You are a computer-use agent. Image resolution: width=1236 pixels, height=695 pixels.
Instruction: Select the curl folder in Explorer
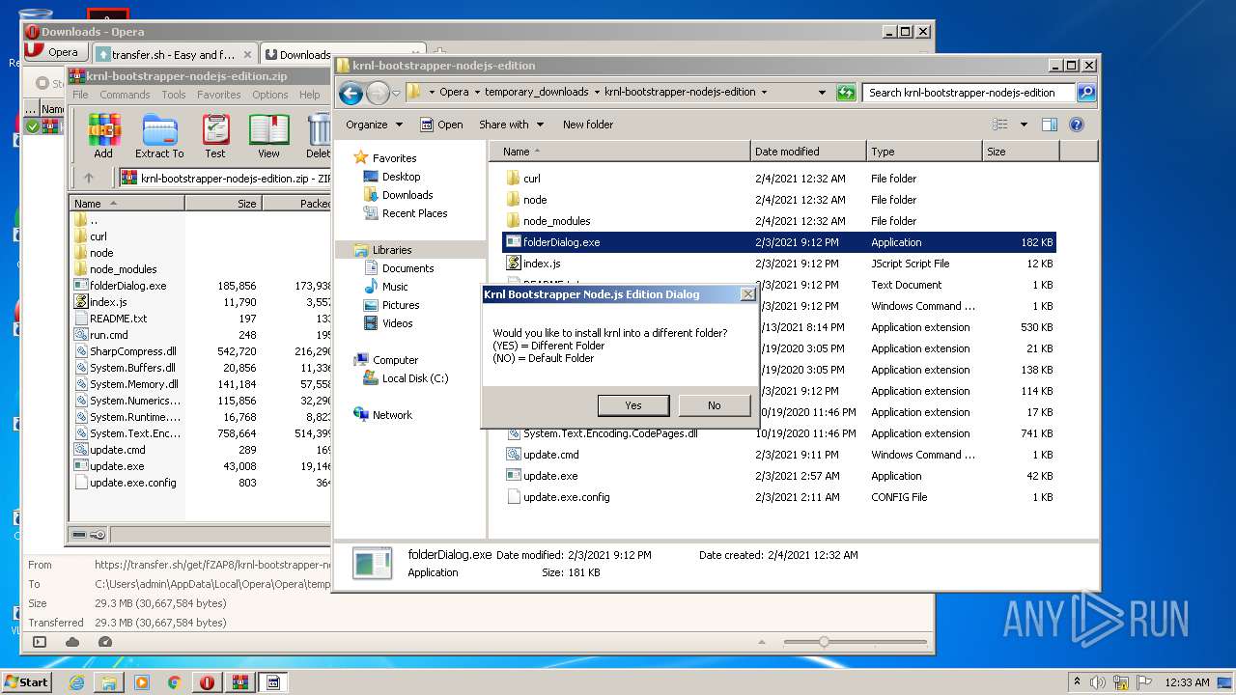pyautogui.click(x=531, y=179)
